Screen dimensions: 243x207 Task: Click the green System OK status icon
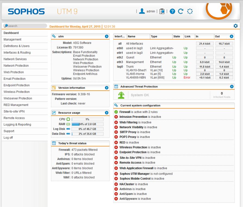coord(121,95)
